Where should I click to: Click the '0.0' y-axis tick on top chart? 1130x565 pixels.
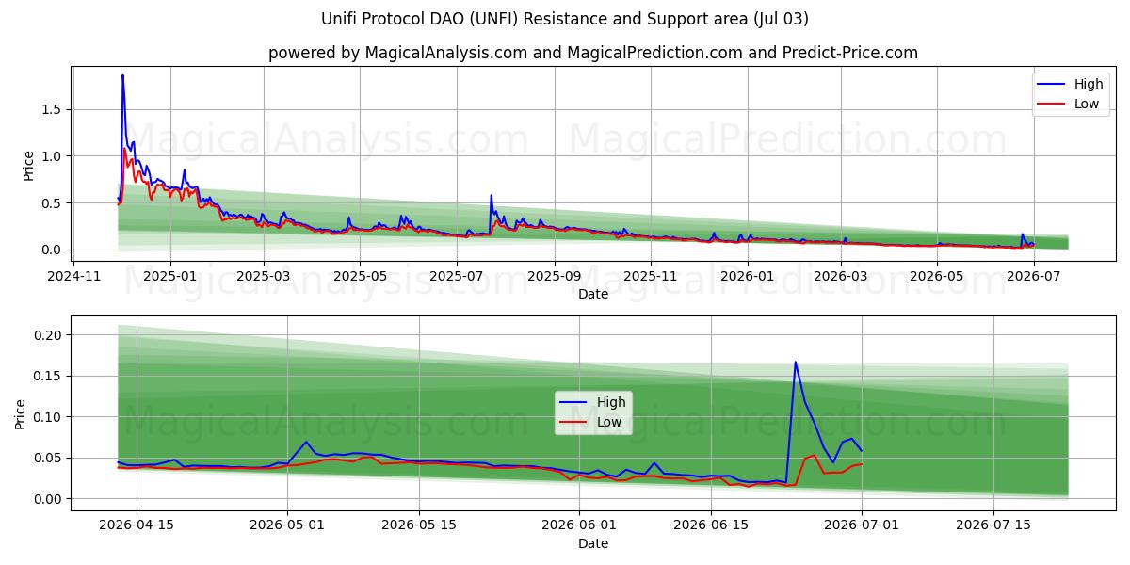point(53,250)
